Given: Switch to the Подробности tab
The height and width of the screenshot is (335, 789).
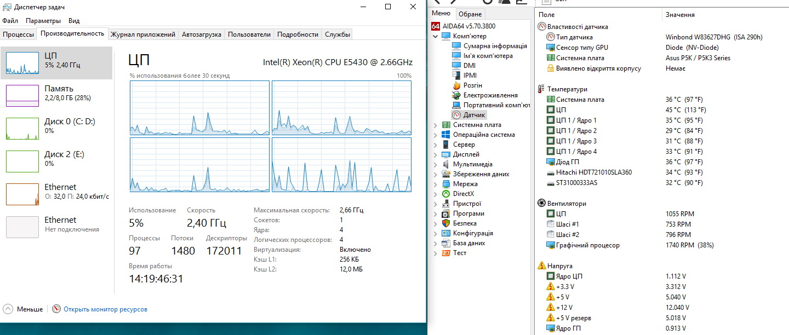Looking at the screenshot, I should 298,34.
